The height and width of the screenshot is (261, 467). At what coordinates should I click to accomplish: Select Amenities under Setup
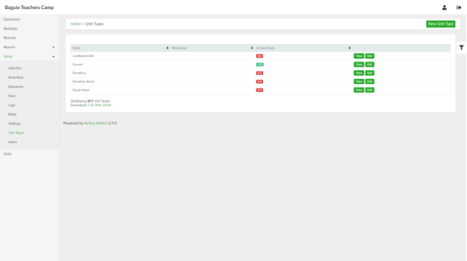pyautogui.click(x=16, y=77)
